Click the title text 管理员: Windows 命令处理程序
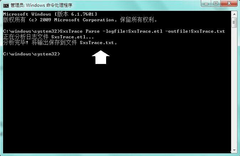 click(x=41, y=5)
